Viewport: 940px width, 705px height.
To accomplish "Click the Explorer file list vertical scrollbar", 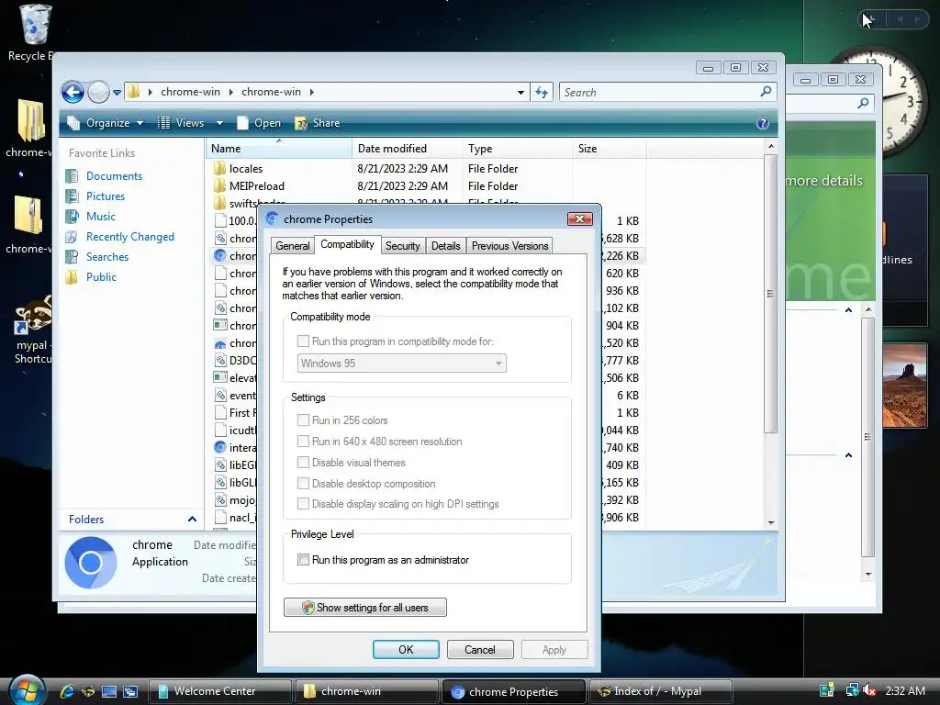I will click(x=771, y=294).
